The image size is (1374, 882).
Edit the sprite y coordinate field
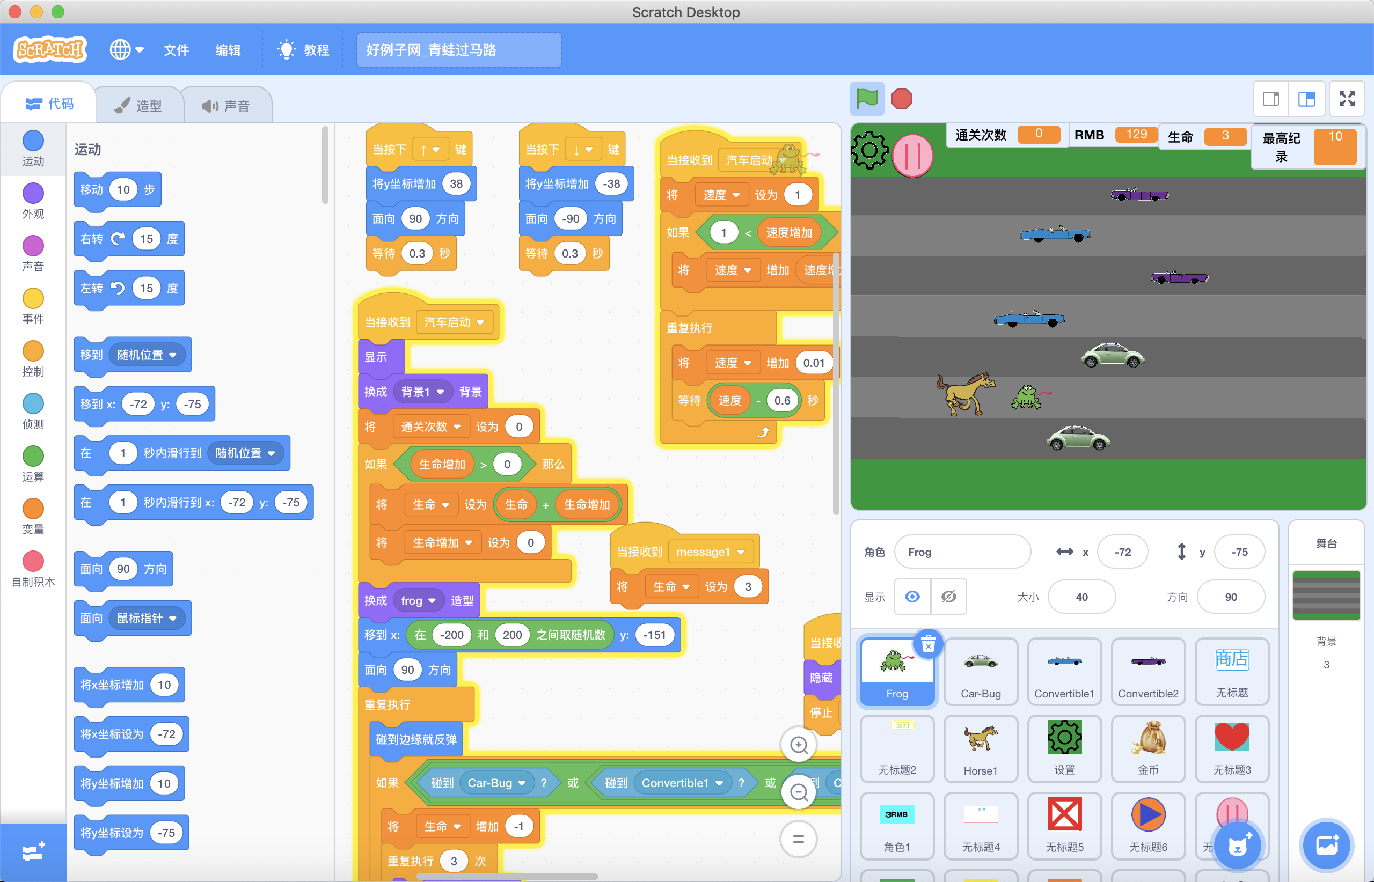(x=1239, y=552)
